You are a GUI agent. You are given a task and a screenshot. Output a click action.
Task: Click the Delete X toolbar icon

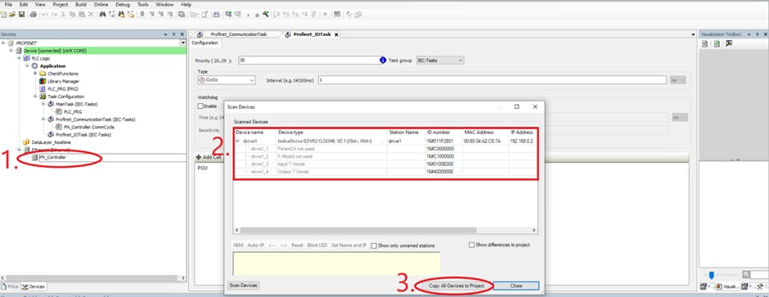coord(91,15)
